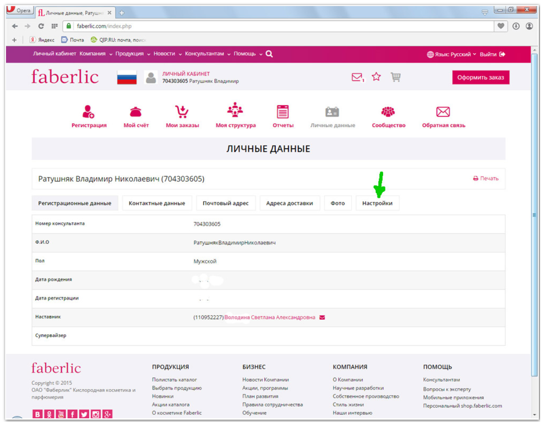This screenshot has width=543, height=422.
Task: Open the Facebook icon in footer
Action: point(72,414)
